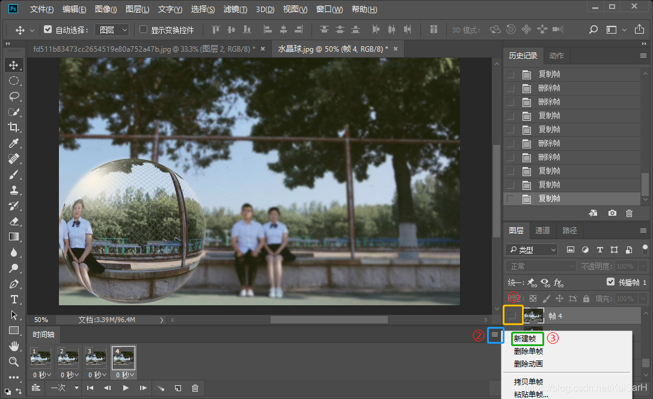653x399 pixels.
Task: Open the auto-select 图层 dropdown
Action: pos(112,30)
